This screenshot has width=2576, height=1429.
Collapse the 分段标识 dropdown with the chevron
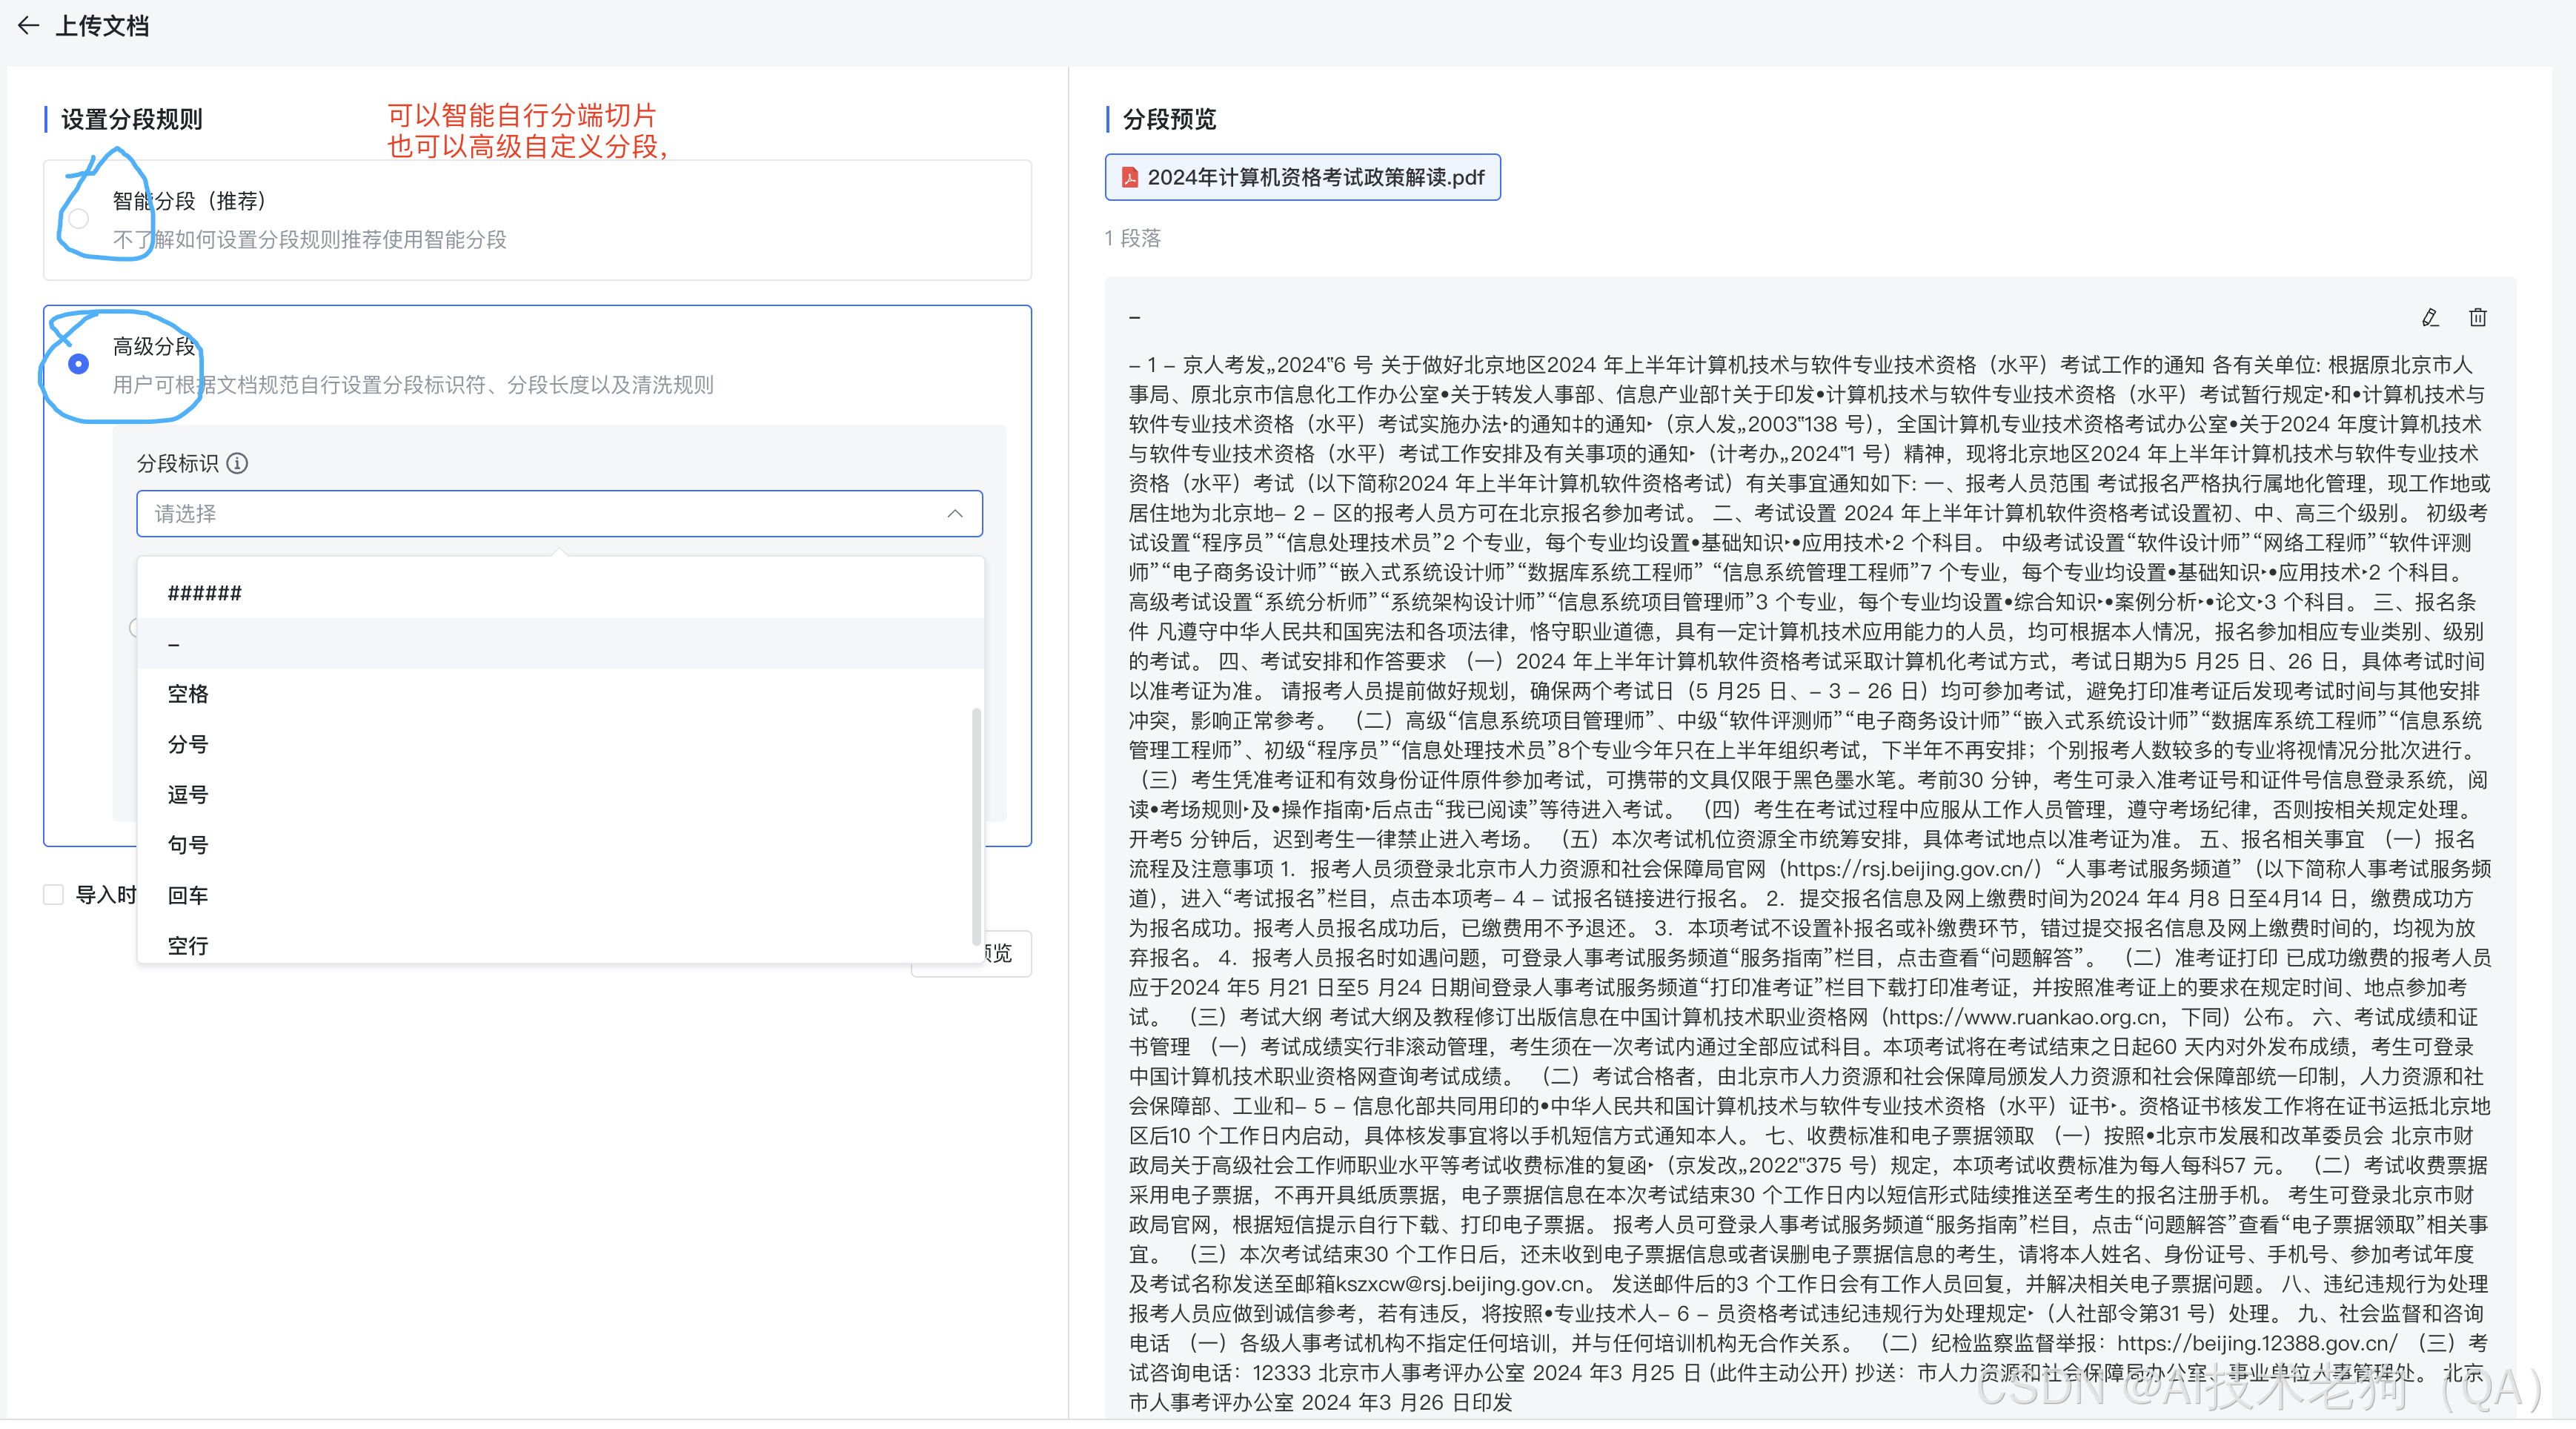[955, 513]
